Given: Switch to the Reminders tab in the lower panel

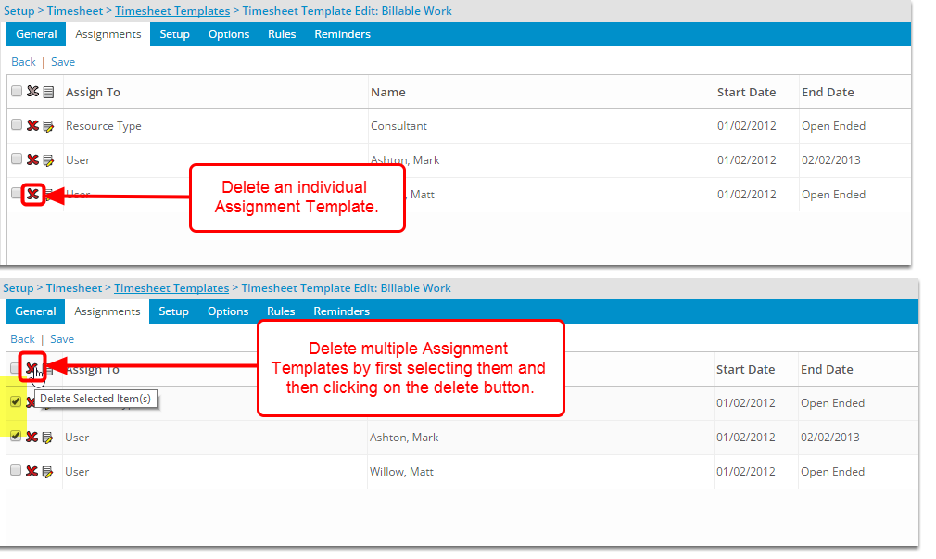Looking at the screenshot, I should click(341, 311).
